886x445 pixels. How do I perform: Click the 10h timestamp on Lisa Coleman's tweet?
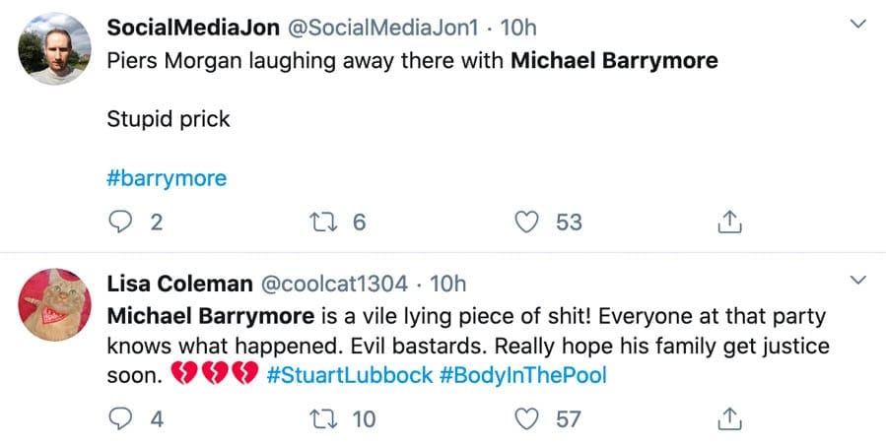coord(447,285)
